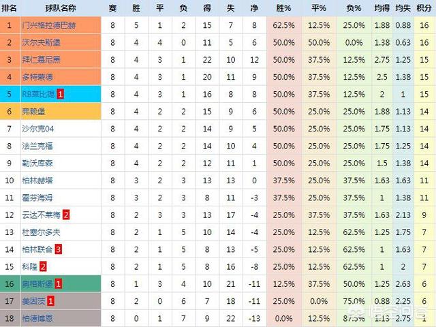Click the red badge 2 beside 云达不莱梅

point(66,215)
